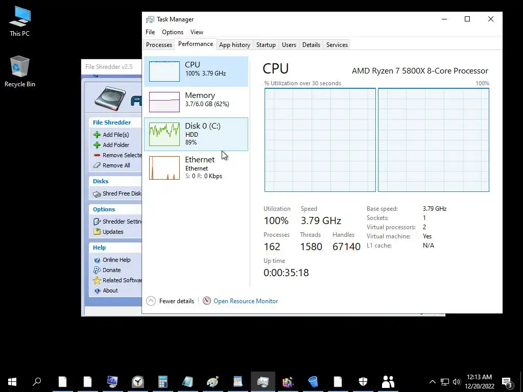Click the volume speaker tray icon
This screenshot has height=392, width=523.
click(457, 382)
